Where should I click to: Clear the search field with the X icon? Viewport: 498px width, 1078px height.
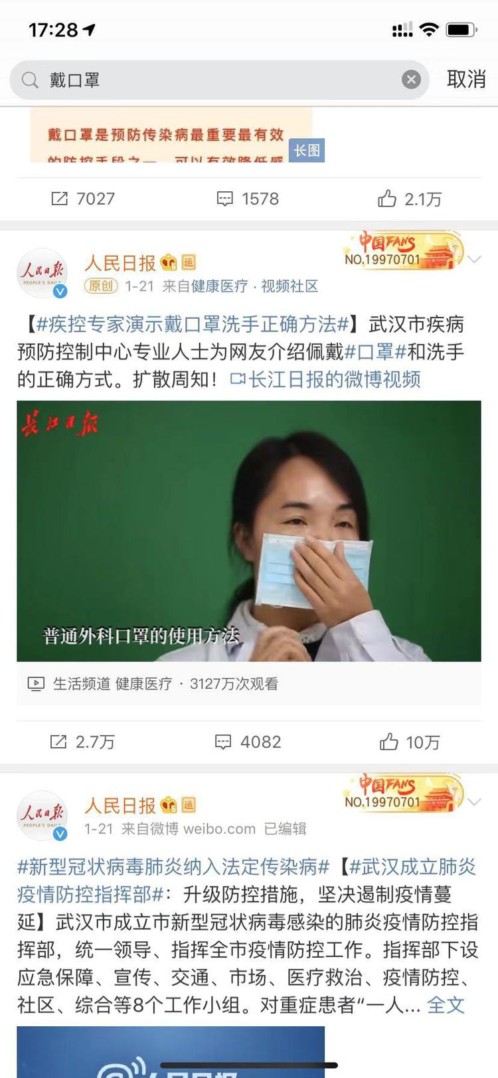pos(411,80)
